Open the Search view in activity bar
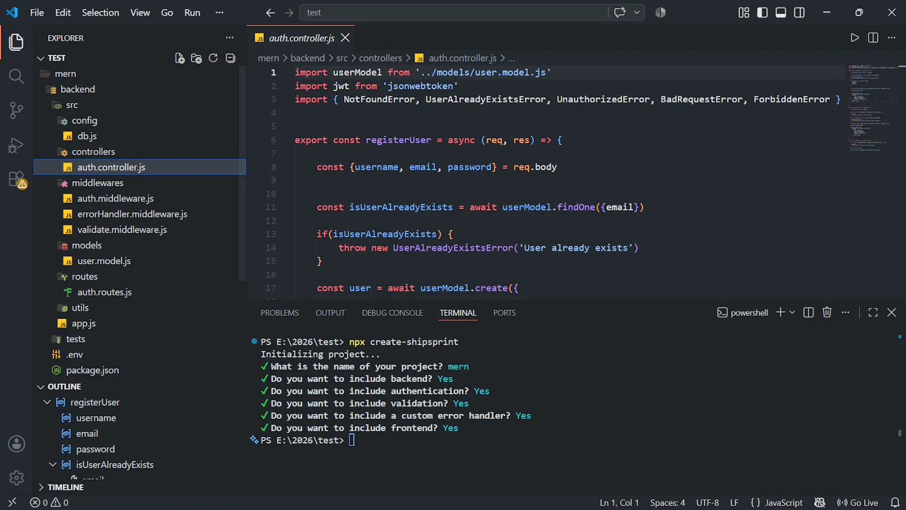This screenshot has height=510, width=906. point(16,76)
